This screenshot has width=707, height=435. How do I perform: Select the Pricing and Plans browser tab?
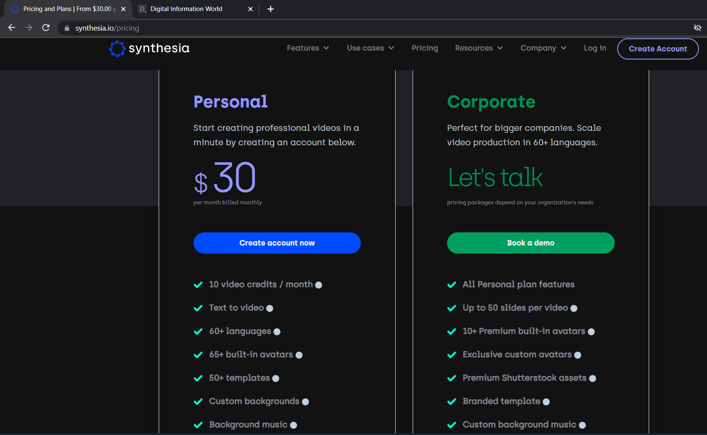point(68,9)
